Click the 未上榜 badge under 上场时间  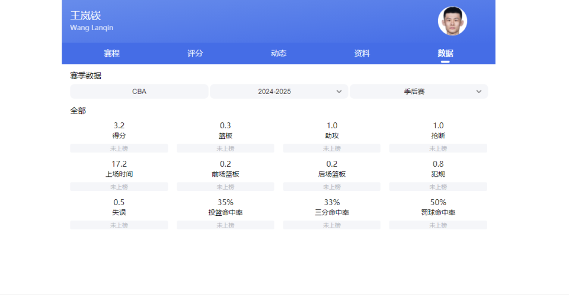119,187
